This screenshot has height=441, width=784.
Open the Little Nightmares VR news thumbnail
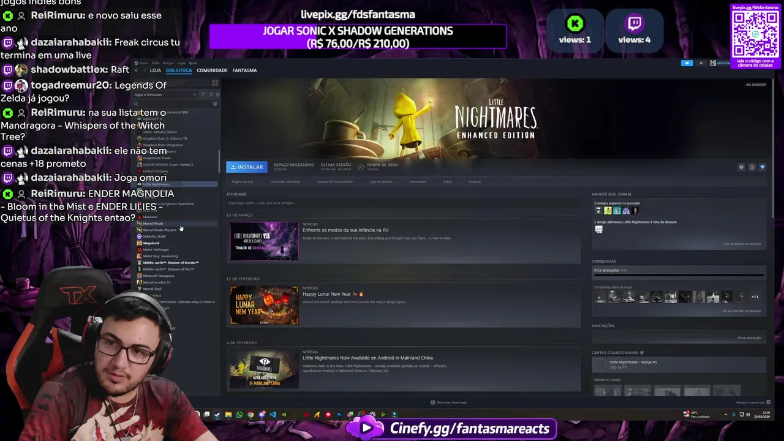[x=264, y=241]
